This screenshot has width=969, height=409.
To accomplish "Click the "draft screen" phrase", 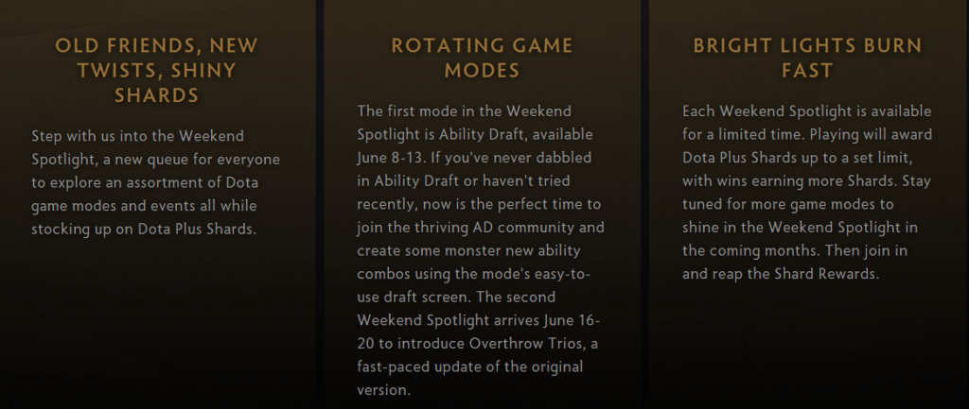I will click(x=422, y=296).
